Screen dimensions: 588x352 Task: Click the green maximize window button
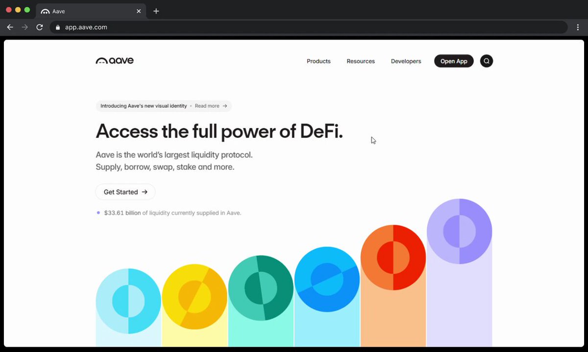[27, 10]
